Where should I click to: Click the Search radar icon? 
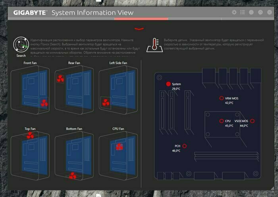tap(21, 44)
